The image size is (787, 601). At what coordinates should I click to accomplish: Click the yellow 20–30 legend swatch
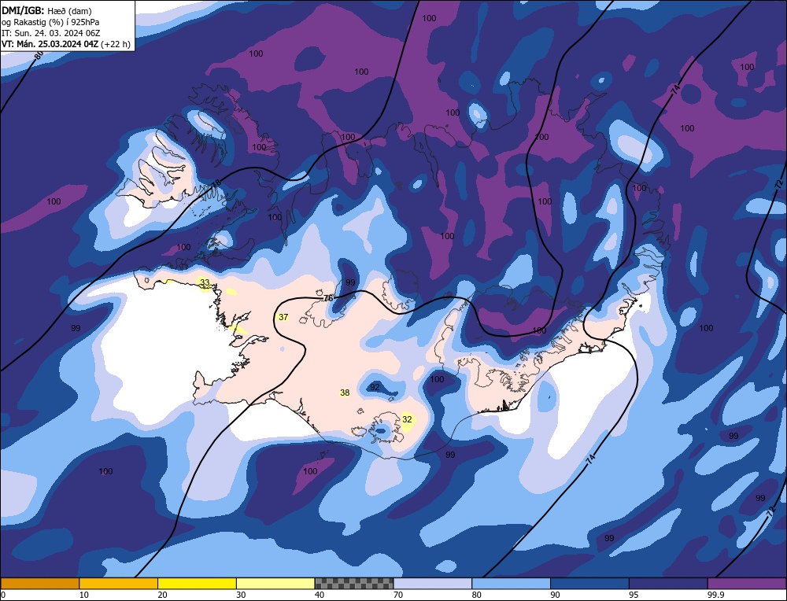coord(197,583)
